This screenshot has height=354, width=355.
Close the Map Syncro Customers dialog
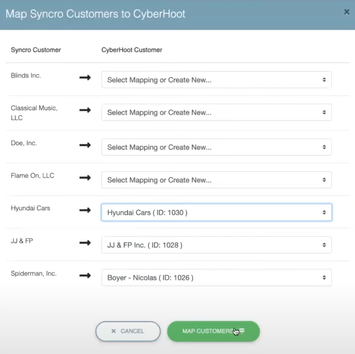coord(346,12)
